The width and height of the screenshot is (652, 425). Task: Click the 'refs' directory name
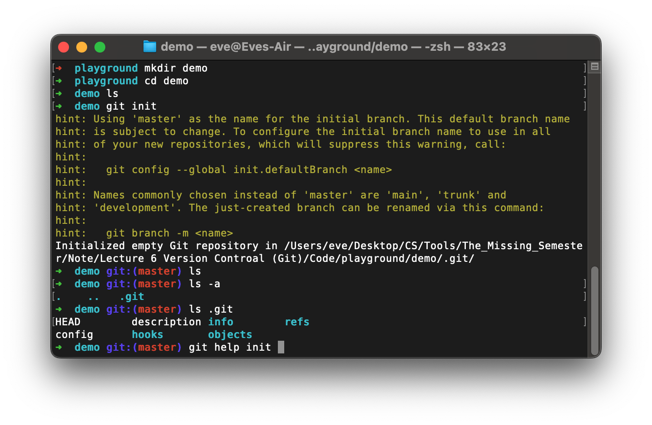point(296,322)
